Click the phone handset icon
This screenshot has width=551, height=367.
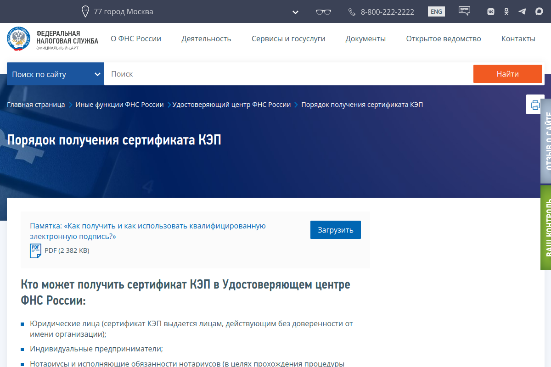click(352, 12)
